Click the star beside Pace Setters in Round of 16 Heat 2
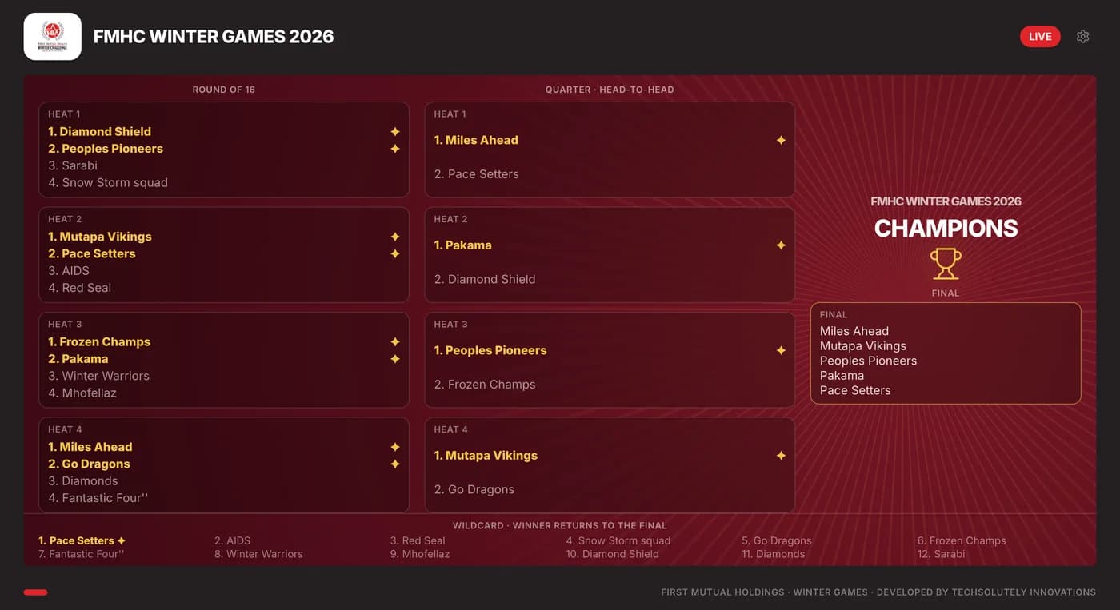The width and height of the screenshot is (1120, 610). point(395,253)
